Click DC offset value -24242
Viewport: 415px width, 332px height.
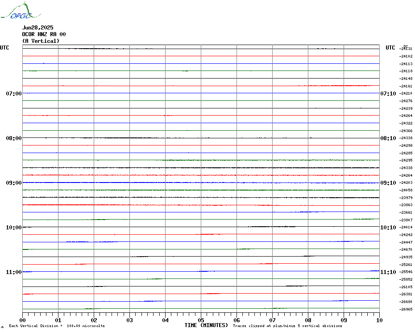[406, 235]
